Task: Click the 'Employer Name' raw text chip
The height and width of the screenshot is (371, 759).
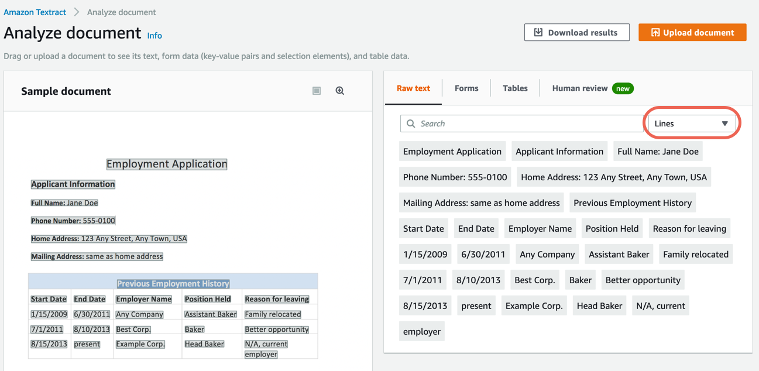Action: point(540,229)
